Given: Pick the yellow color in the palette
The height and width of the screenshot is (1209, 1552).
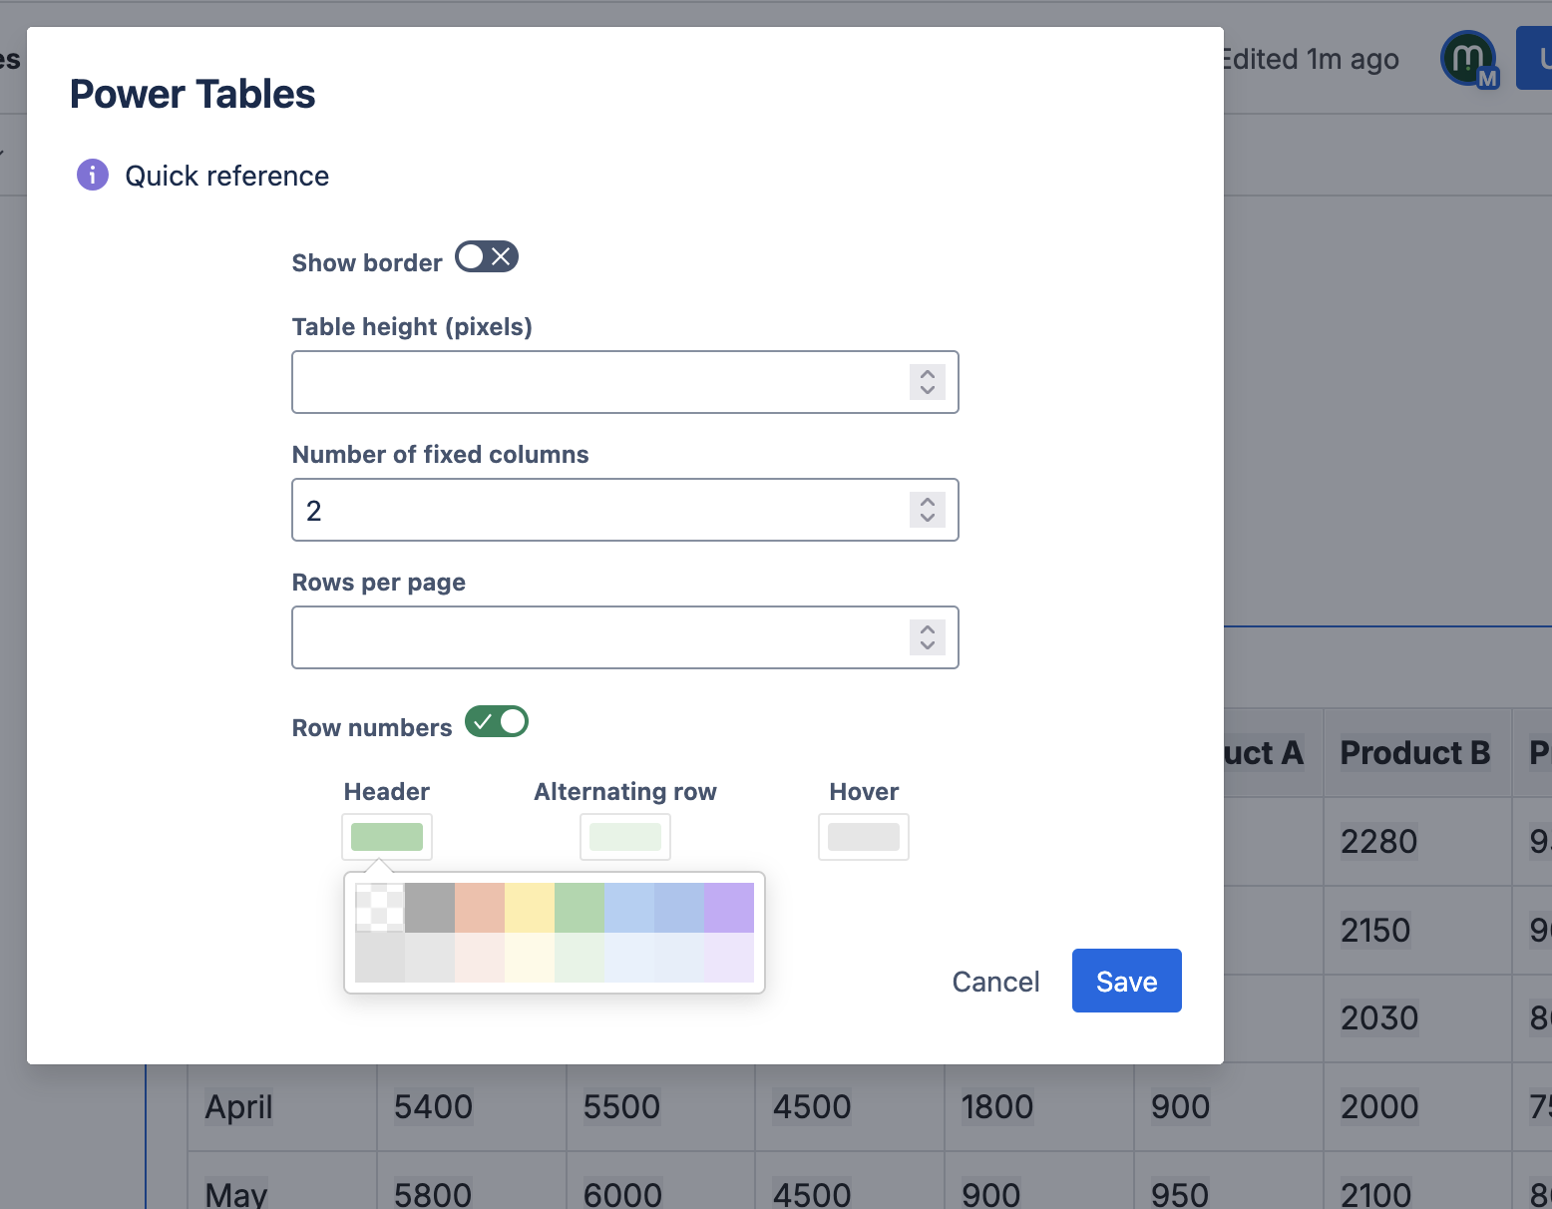Looking at the screenshot, I should click(x=530, y=908).
